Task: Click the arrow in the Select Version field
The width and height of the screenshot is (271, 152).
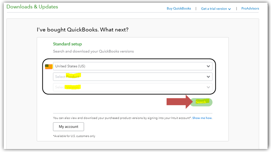Action: tap(208, 87)
